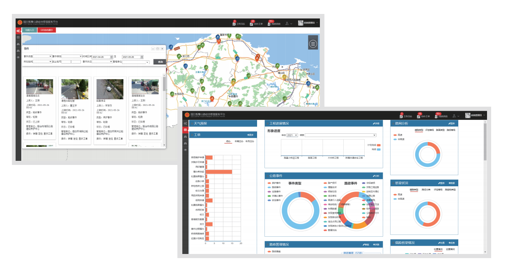The image size is (517, 279).
Task: Click the 工作日志 icon in front window header
Action: tap(402, 116)
